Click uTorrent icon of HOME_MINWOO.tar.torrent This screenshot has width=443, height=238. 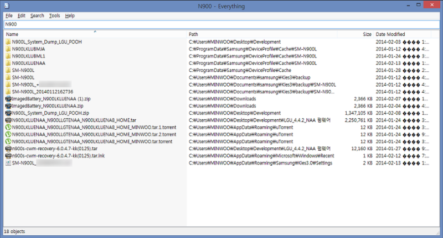click(8, 142)
